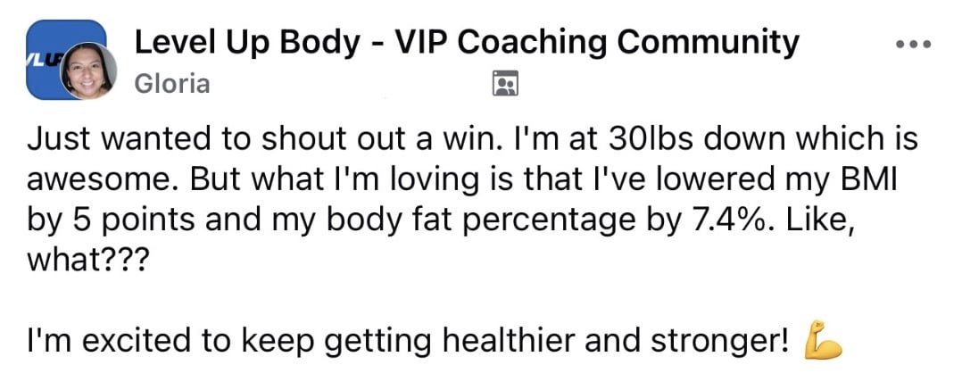Click the author name Gloria
The width and height of the screenshot is (962, 390).
tap(172, 84)
